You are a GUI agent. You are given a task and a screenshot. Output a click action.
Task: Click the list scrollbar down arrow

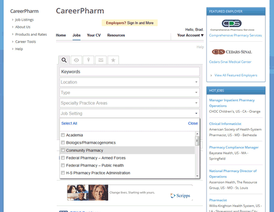197,176
